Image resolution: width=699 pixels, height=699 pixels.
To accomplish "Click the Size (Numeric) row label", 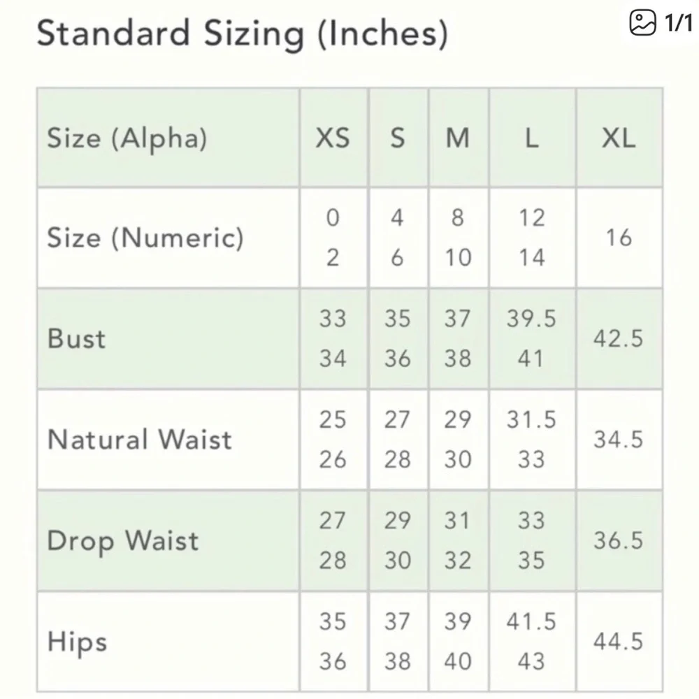I will [x=145, y=238].
